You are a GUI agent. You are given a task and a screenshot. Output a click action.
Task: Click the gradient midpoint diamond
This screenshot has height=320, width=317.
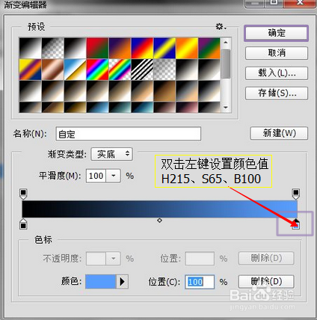[x=159, y=221]
